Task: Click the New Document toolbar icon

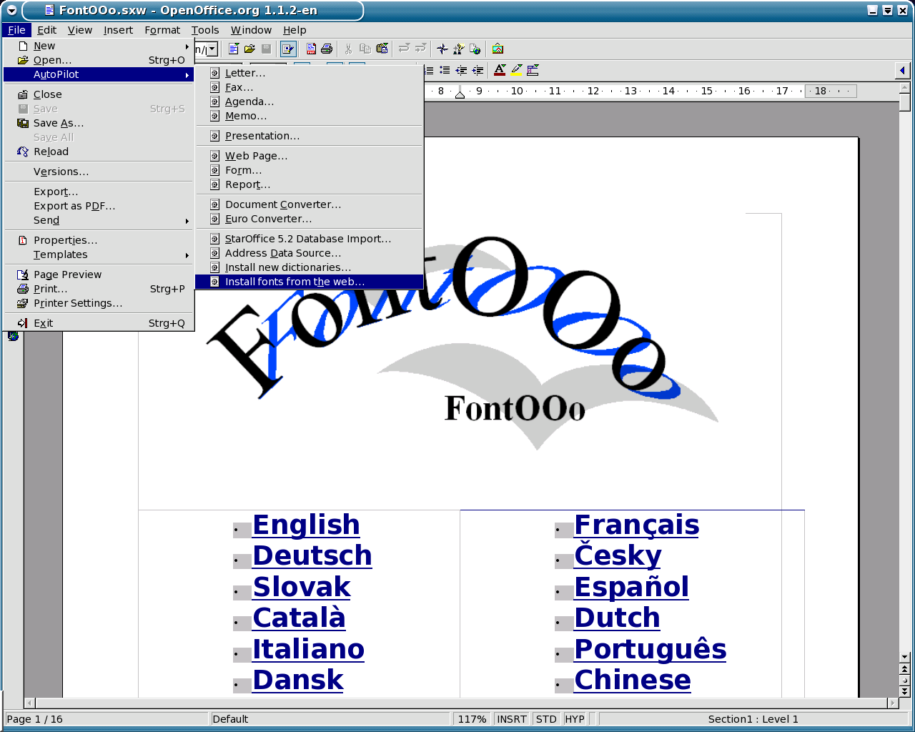Action: [233, 49]
